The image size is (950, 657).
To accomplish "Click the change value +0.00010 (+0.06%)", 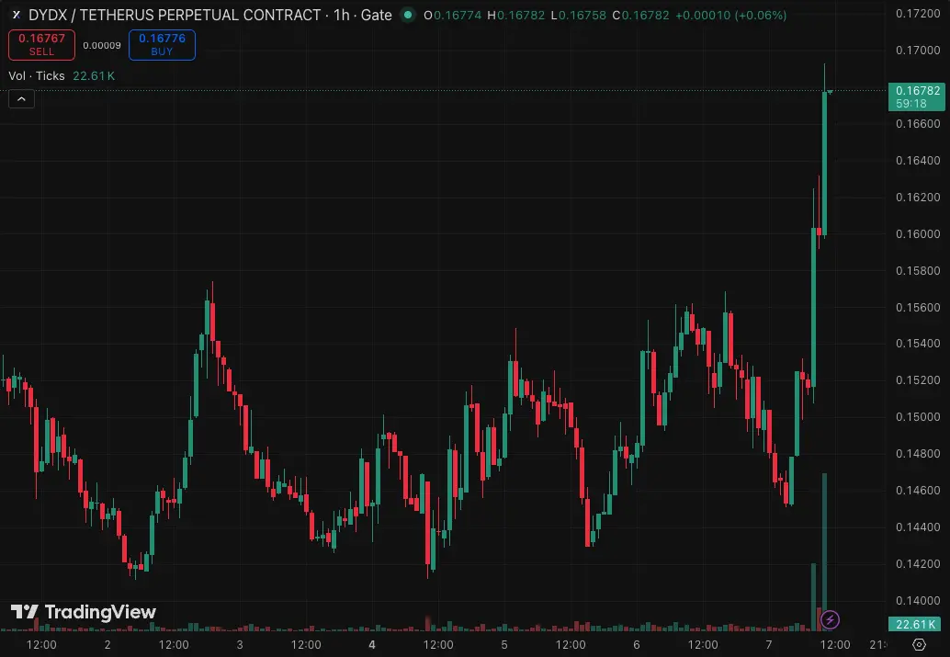I will (730, 15).
